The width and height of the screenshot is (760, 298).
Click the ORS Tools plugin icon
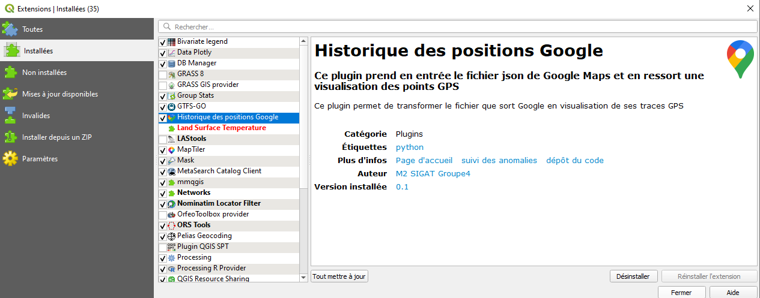point(171,225)
